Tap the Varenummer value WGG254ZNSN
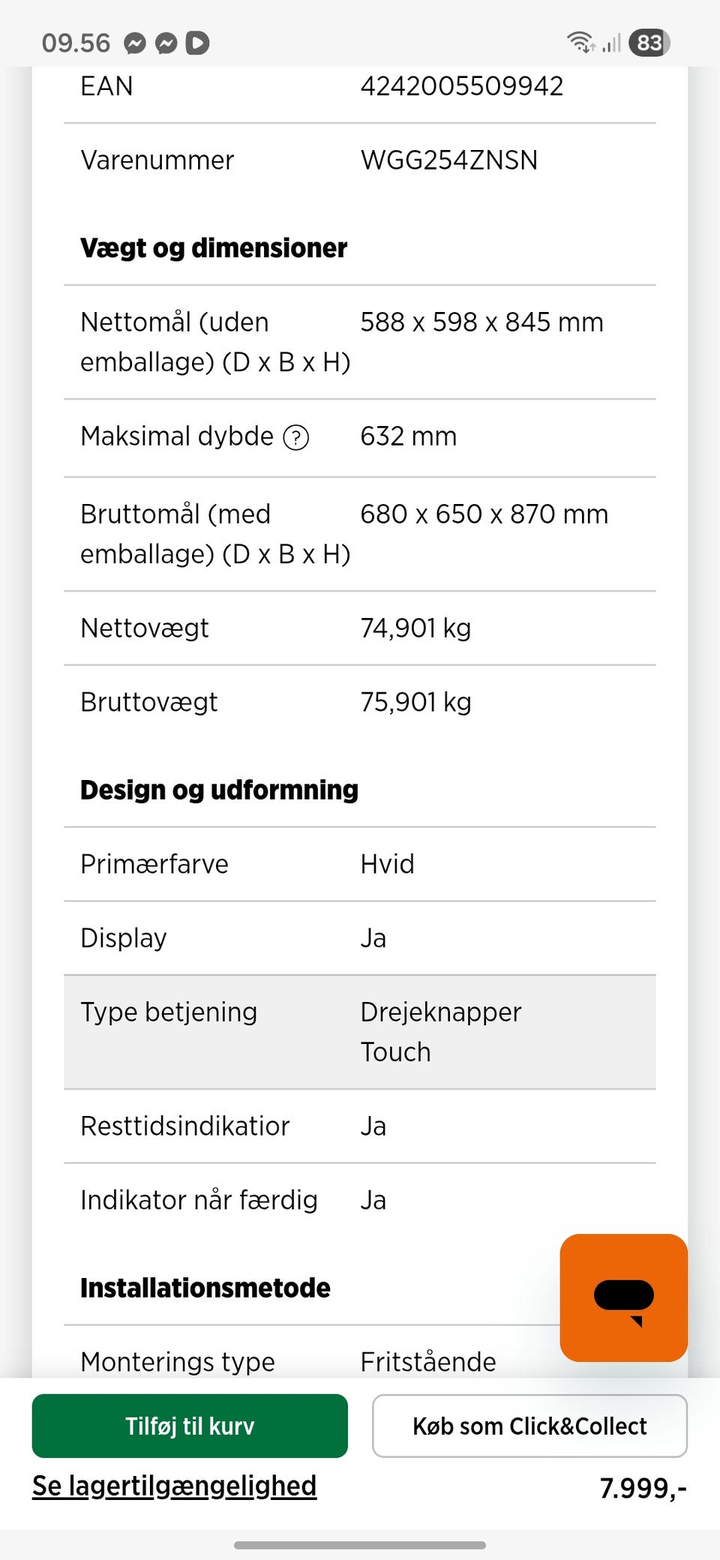The image size is (720, 1560). point(448,160)
